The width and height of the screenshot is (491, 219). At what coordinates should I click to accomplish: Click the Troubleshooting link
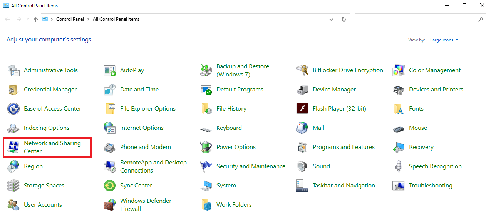pyautogui.click(x=430, y=186)
